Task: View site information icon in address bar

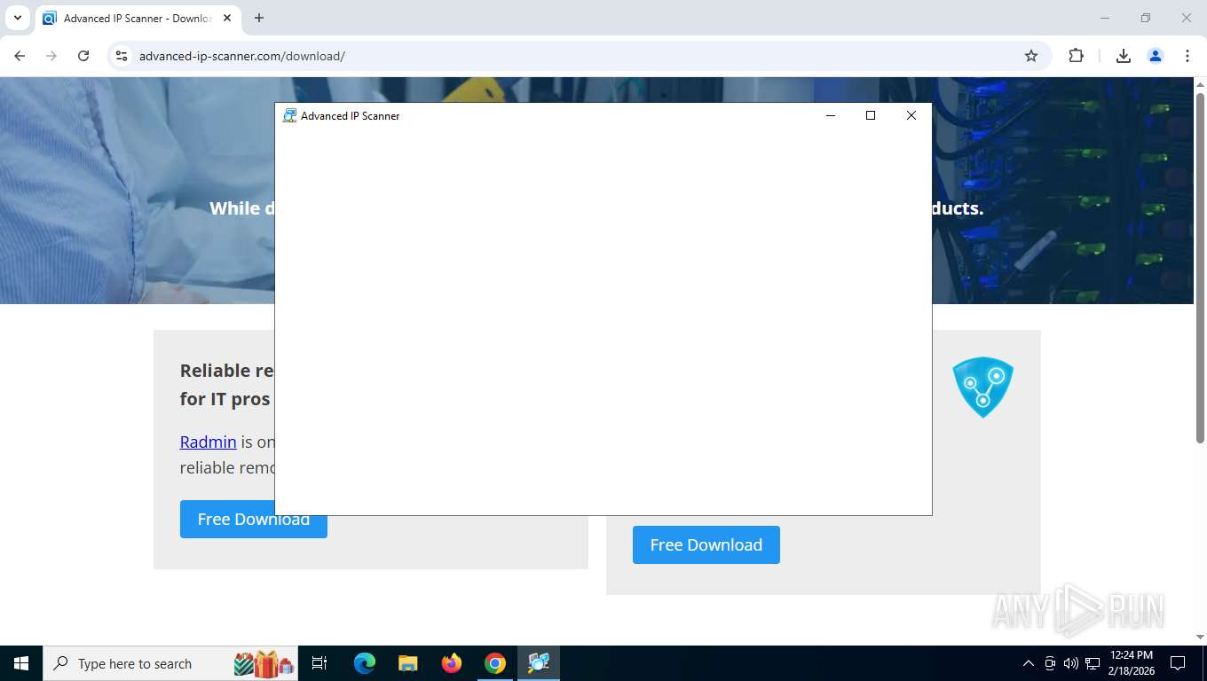Action: (x=122, y=56)
